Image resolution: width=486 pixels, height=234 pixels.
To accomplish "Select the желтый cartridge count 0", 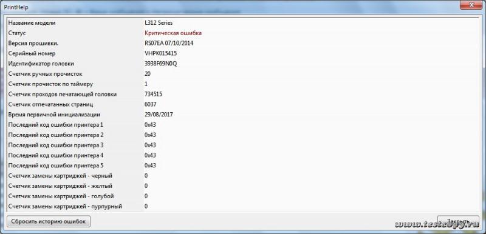I will (x=146, y=186).
